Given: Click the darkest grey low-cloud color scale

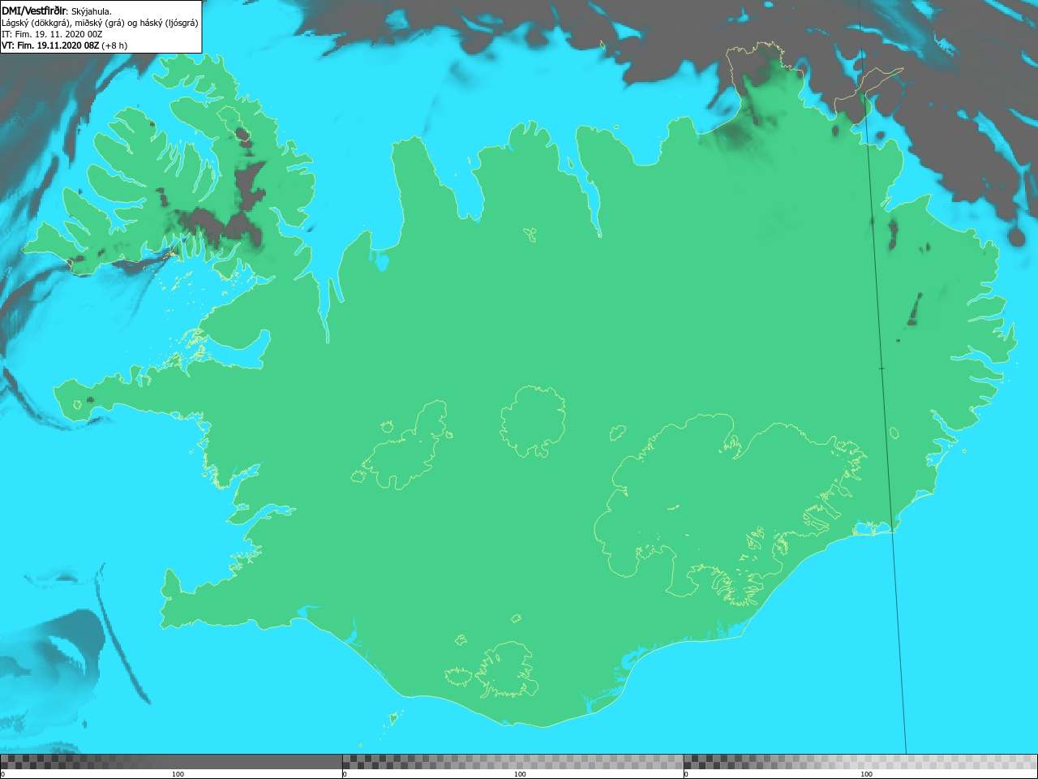Looking at the screenshot, I should point(171,762).
